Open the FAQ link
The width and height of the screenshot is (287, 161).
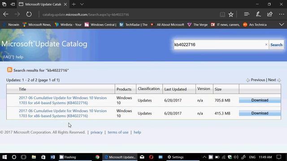pos(7,57)
